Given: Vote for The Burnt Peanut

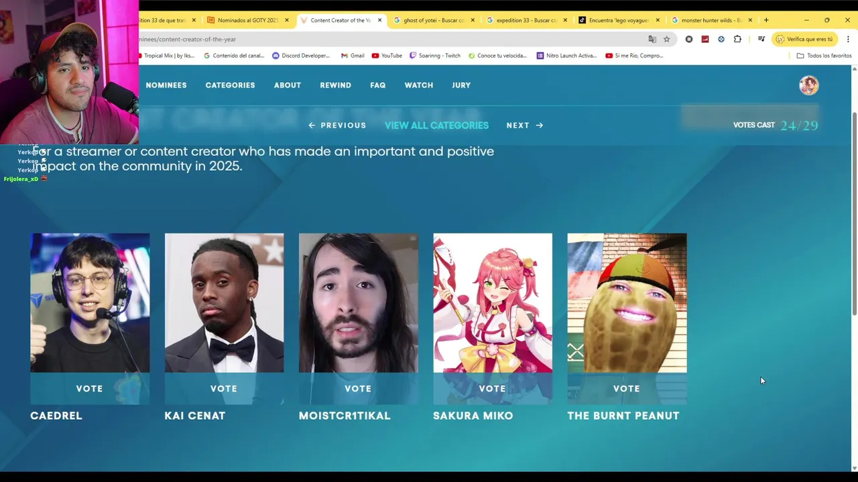Looking at the screenshot, I should pyautogui.click(x=627, y=388).
